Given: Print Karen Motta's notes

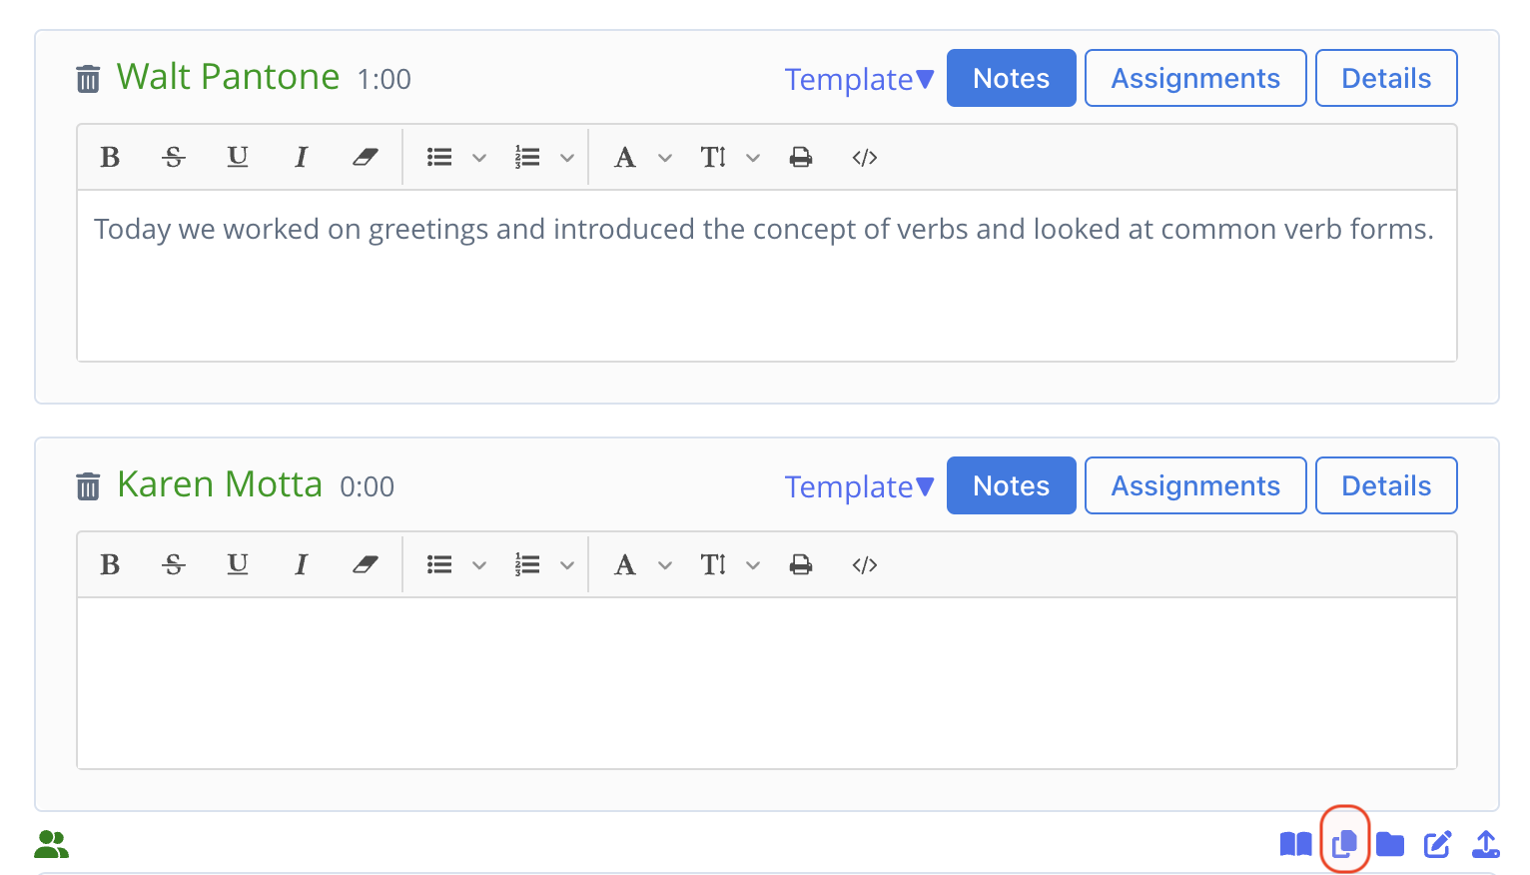Looking at the screenshot, I should point(801,564).
